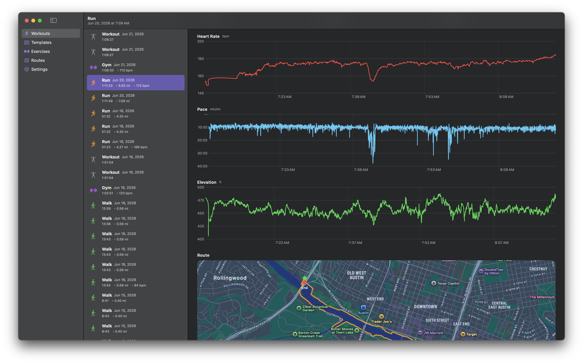Screen dimensions: 583x364
Task: Select Walk Jun 16 lasting 13:39
Action: point(136,206)
